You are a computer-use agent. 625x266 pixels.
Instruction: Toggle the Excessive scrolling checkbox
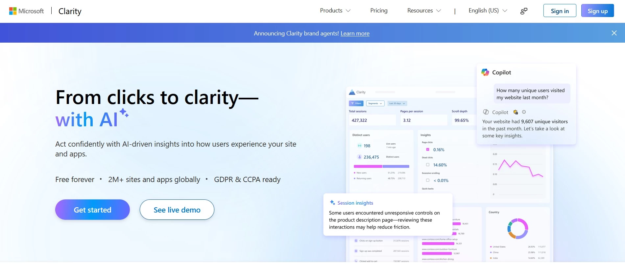click(428, 180)
